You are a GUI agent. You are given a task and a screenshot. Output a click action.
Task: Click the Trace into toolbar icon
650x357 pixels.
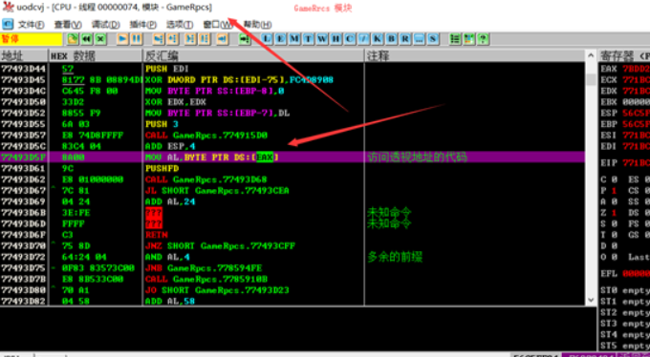click(x=190, y=39)
